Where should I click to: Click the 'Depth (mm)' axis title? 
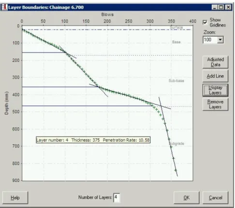click(x=6, y=103)
